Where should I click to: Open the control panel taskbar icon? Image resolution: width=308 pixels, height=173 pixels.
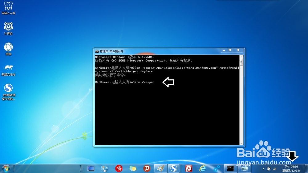pos(105,168)
